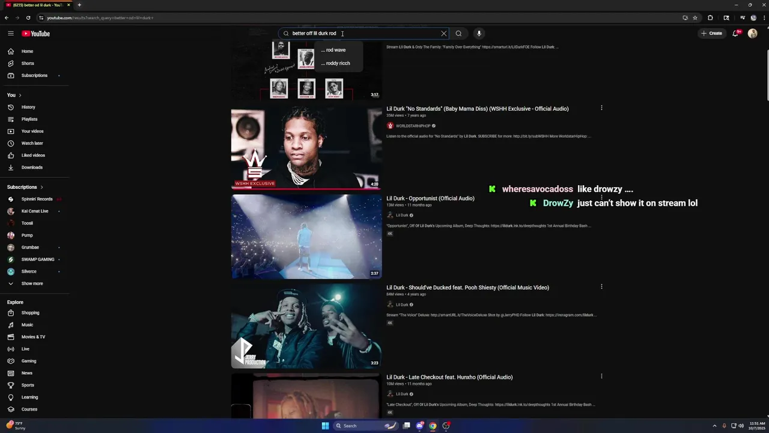Screen dimensions: 769x433
Task: Open Chrome from the taskbar
Action: coord(433,426)
